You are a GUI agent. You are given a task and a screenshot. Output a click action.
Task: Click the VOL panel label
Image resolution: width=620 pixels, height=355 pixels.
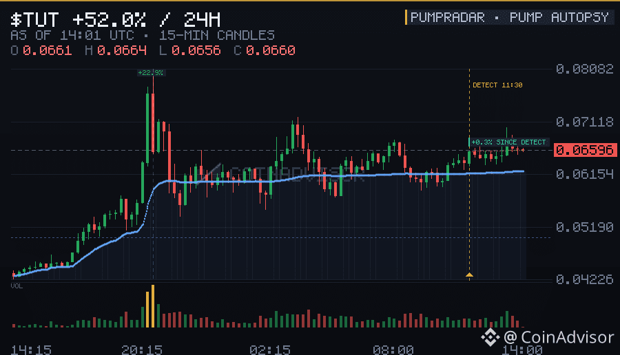[17, 286]
